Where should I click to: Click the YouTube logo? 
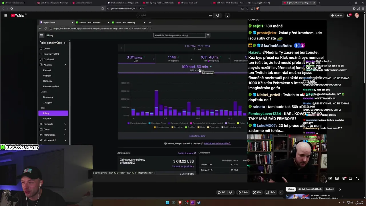click(18, 15)
